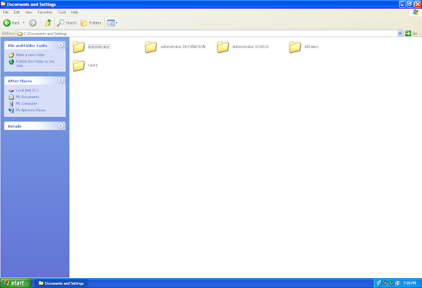Screen dimensions: 422x288
Task: Click the Windows flag logo in toolbar
Action: 415,13
